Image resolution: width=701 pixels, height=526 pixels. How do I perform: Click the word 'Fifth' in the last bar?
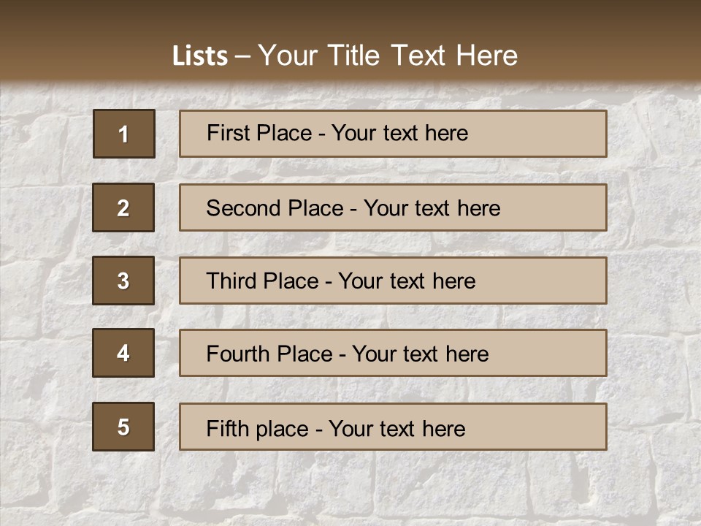click(x=229, y=428)
